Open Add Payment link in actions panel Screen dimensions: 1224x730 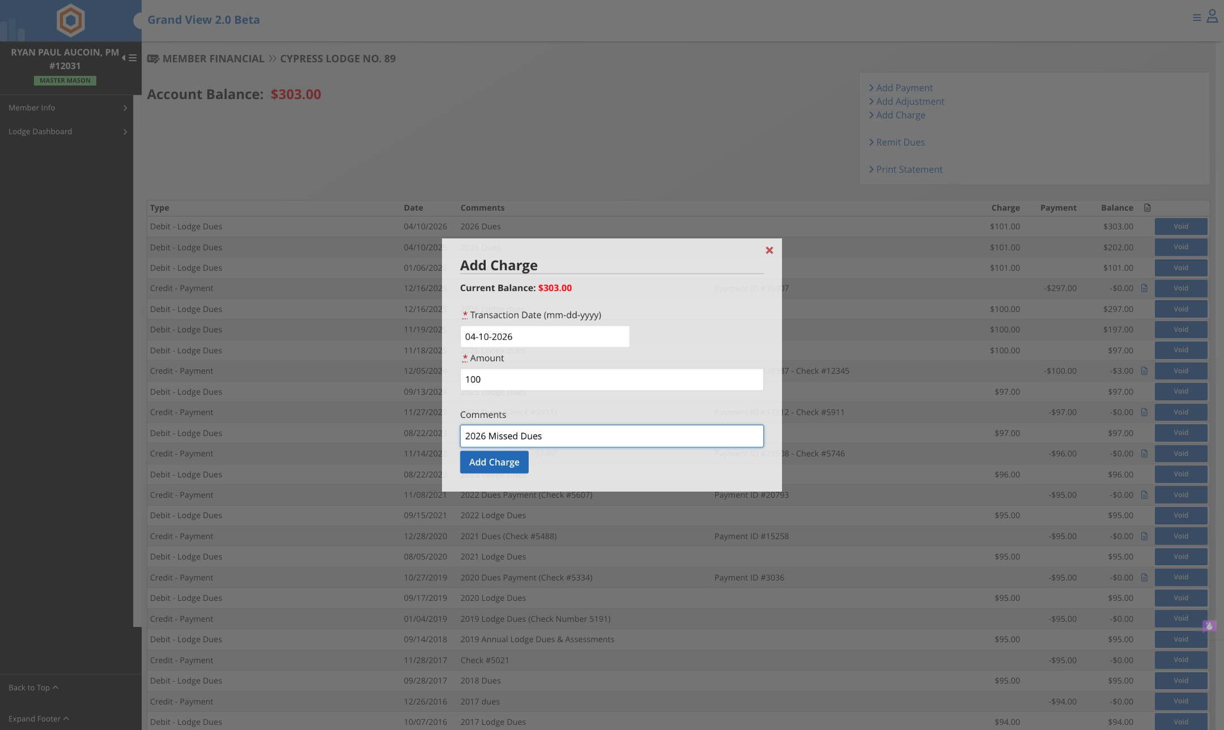904,88
